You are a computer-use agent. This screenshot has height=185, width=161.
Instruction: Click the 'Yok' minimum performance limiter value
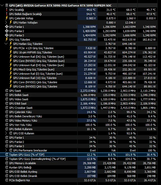113,150
